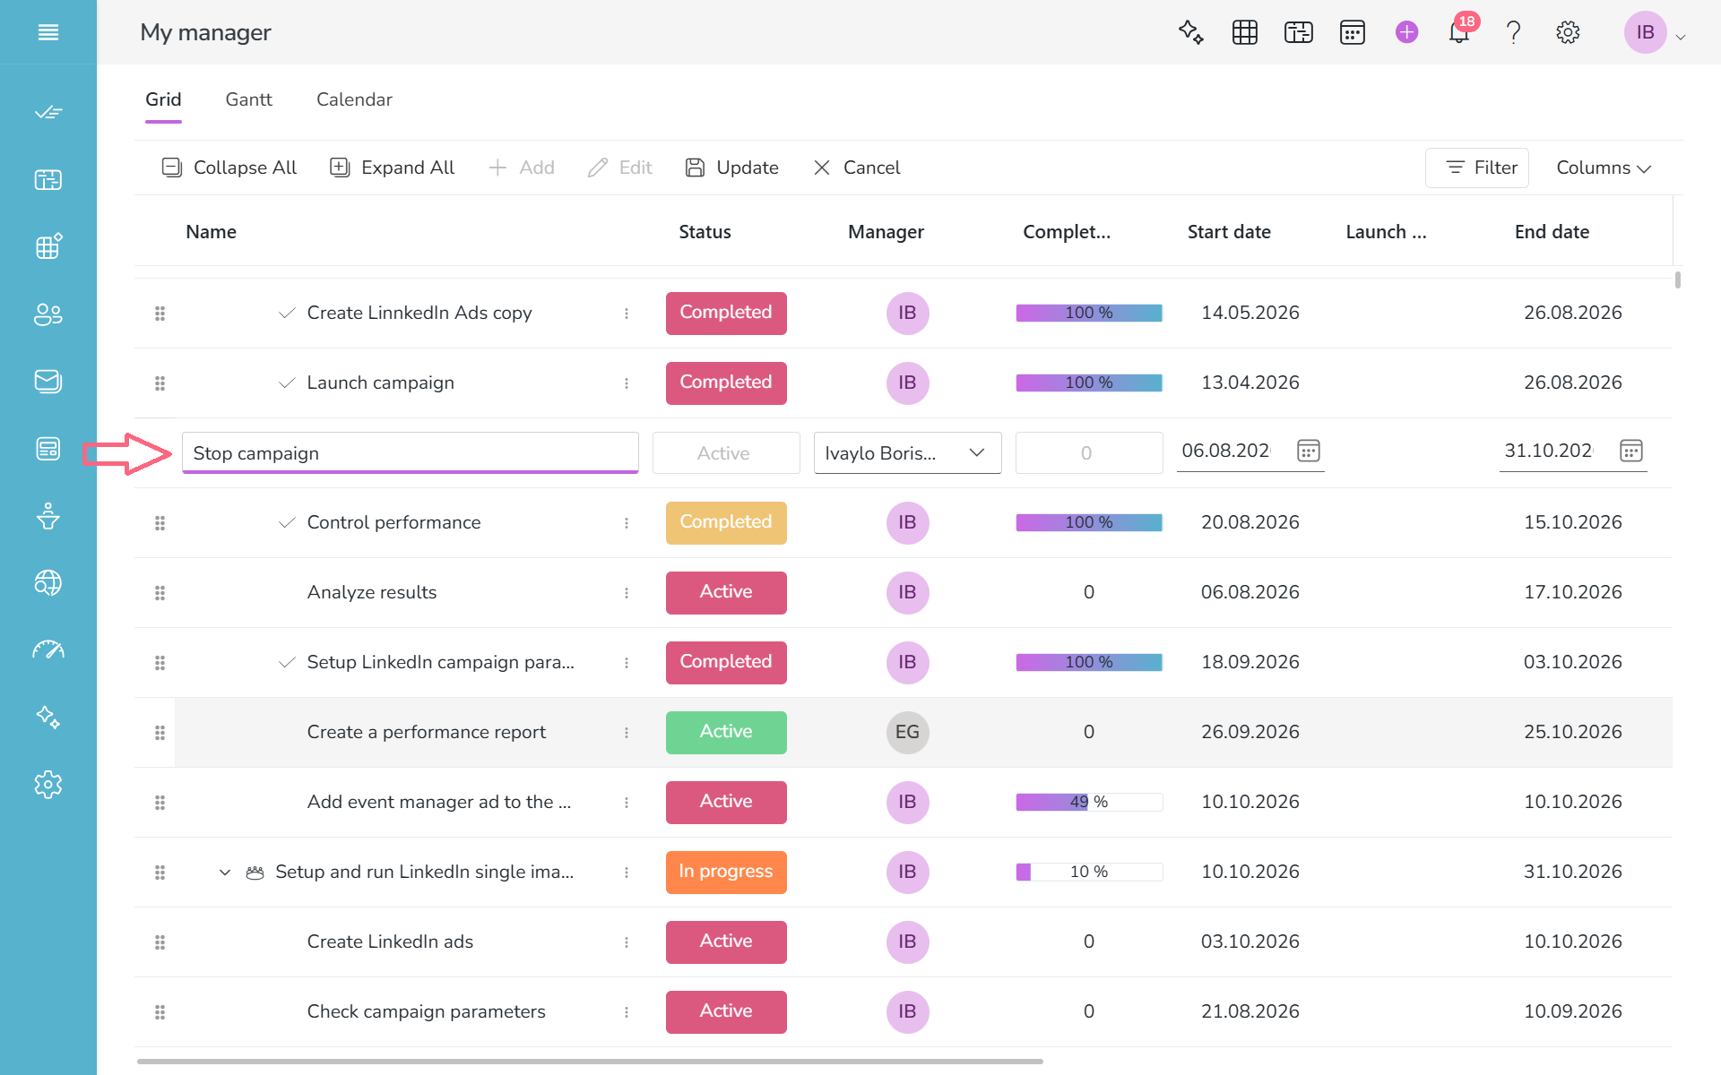
Task: Click Collapse All button
Action: 229,168
